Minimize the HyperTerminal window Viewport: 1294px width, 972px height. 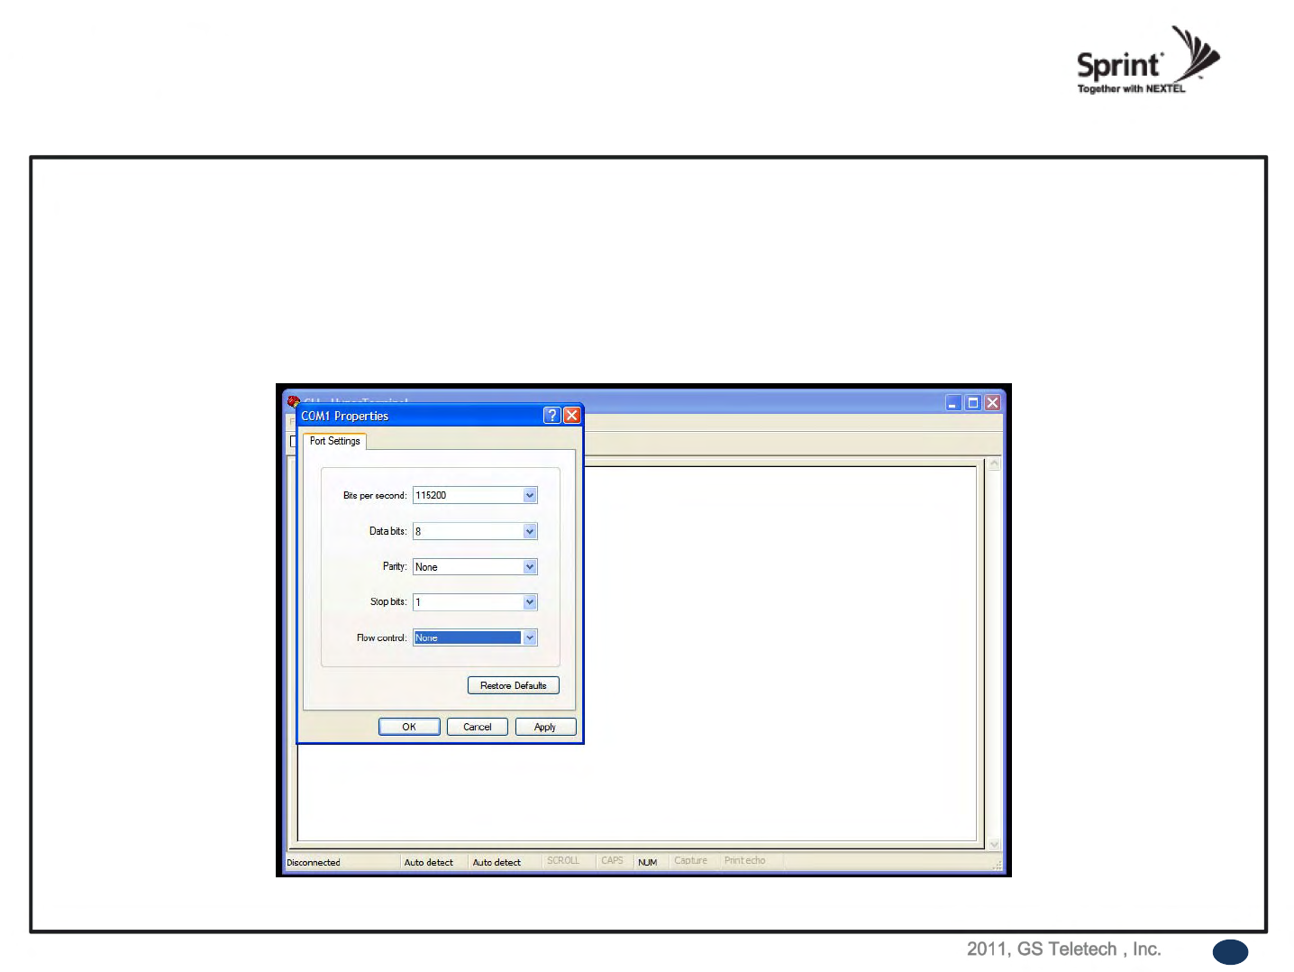point(953,403)
